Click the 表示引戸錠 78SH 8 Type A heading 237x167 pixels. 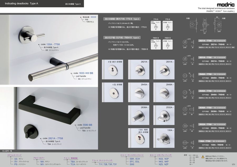click(x=122, y=38)
